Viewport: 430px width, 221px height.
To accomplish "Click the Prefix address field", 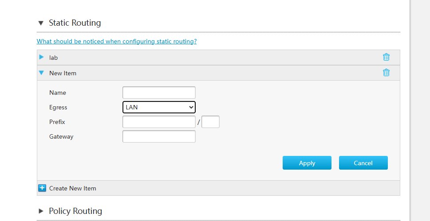I will pyautogui.click(x=159, y=122).
